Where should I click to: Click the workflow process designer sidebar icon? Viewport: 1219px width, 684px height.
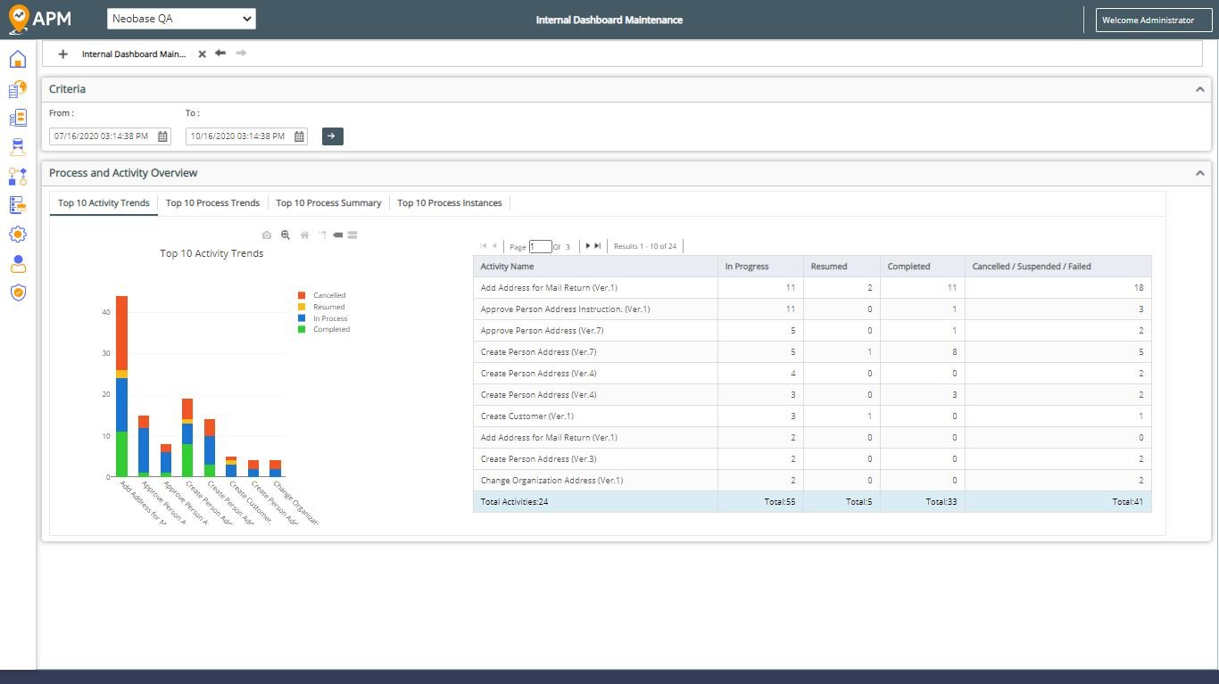pos(17,177)
